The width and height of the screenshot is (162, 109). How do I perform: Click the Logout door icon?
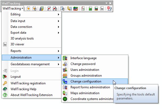(5, 77)
